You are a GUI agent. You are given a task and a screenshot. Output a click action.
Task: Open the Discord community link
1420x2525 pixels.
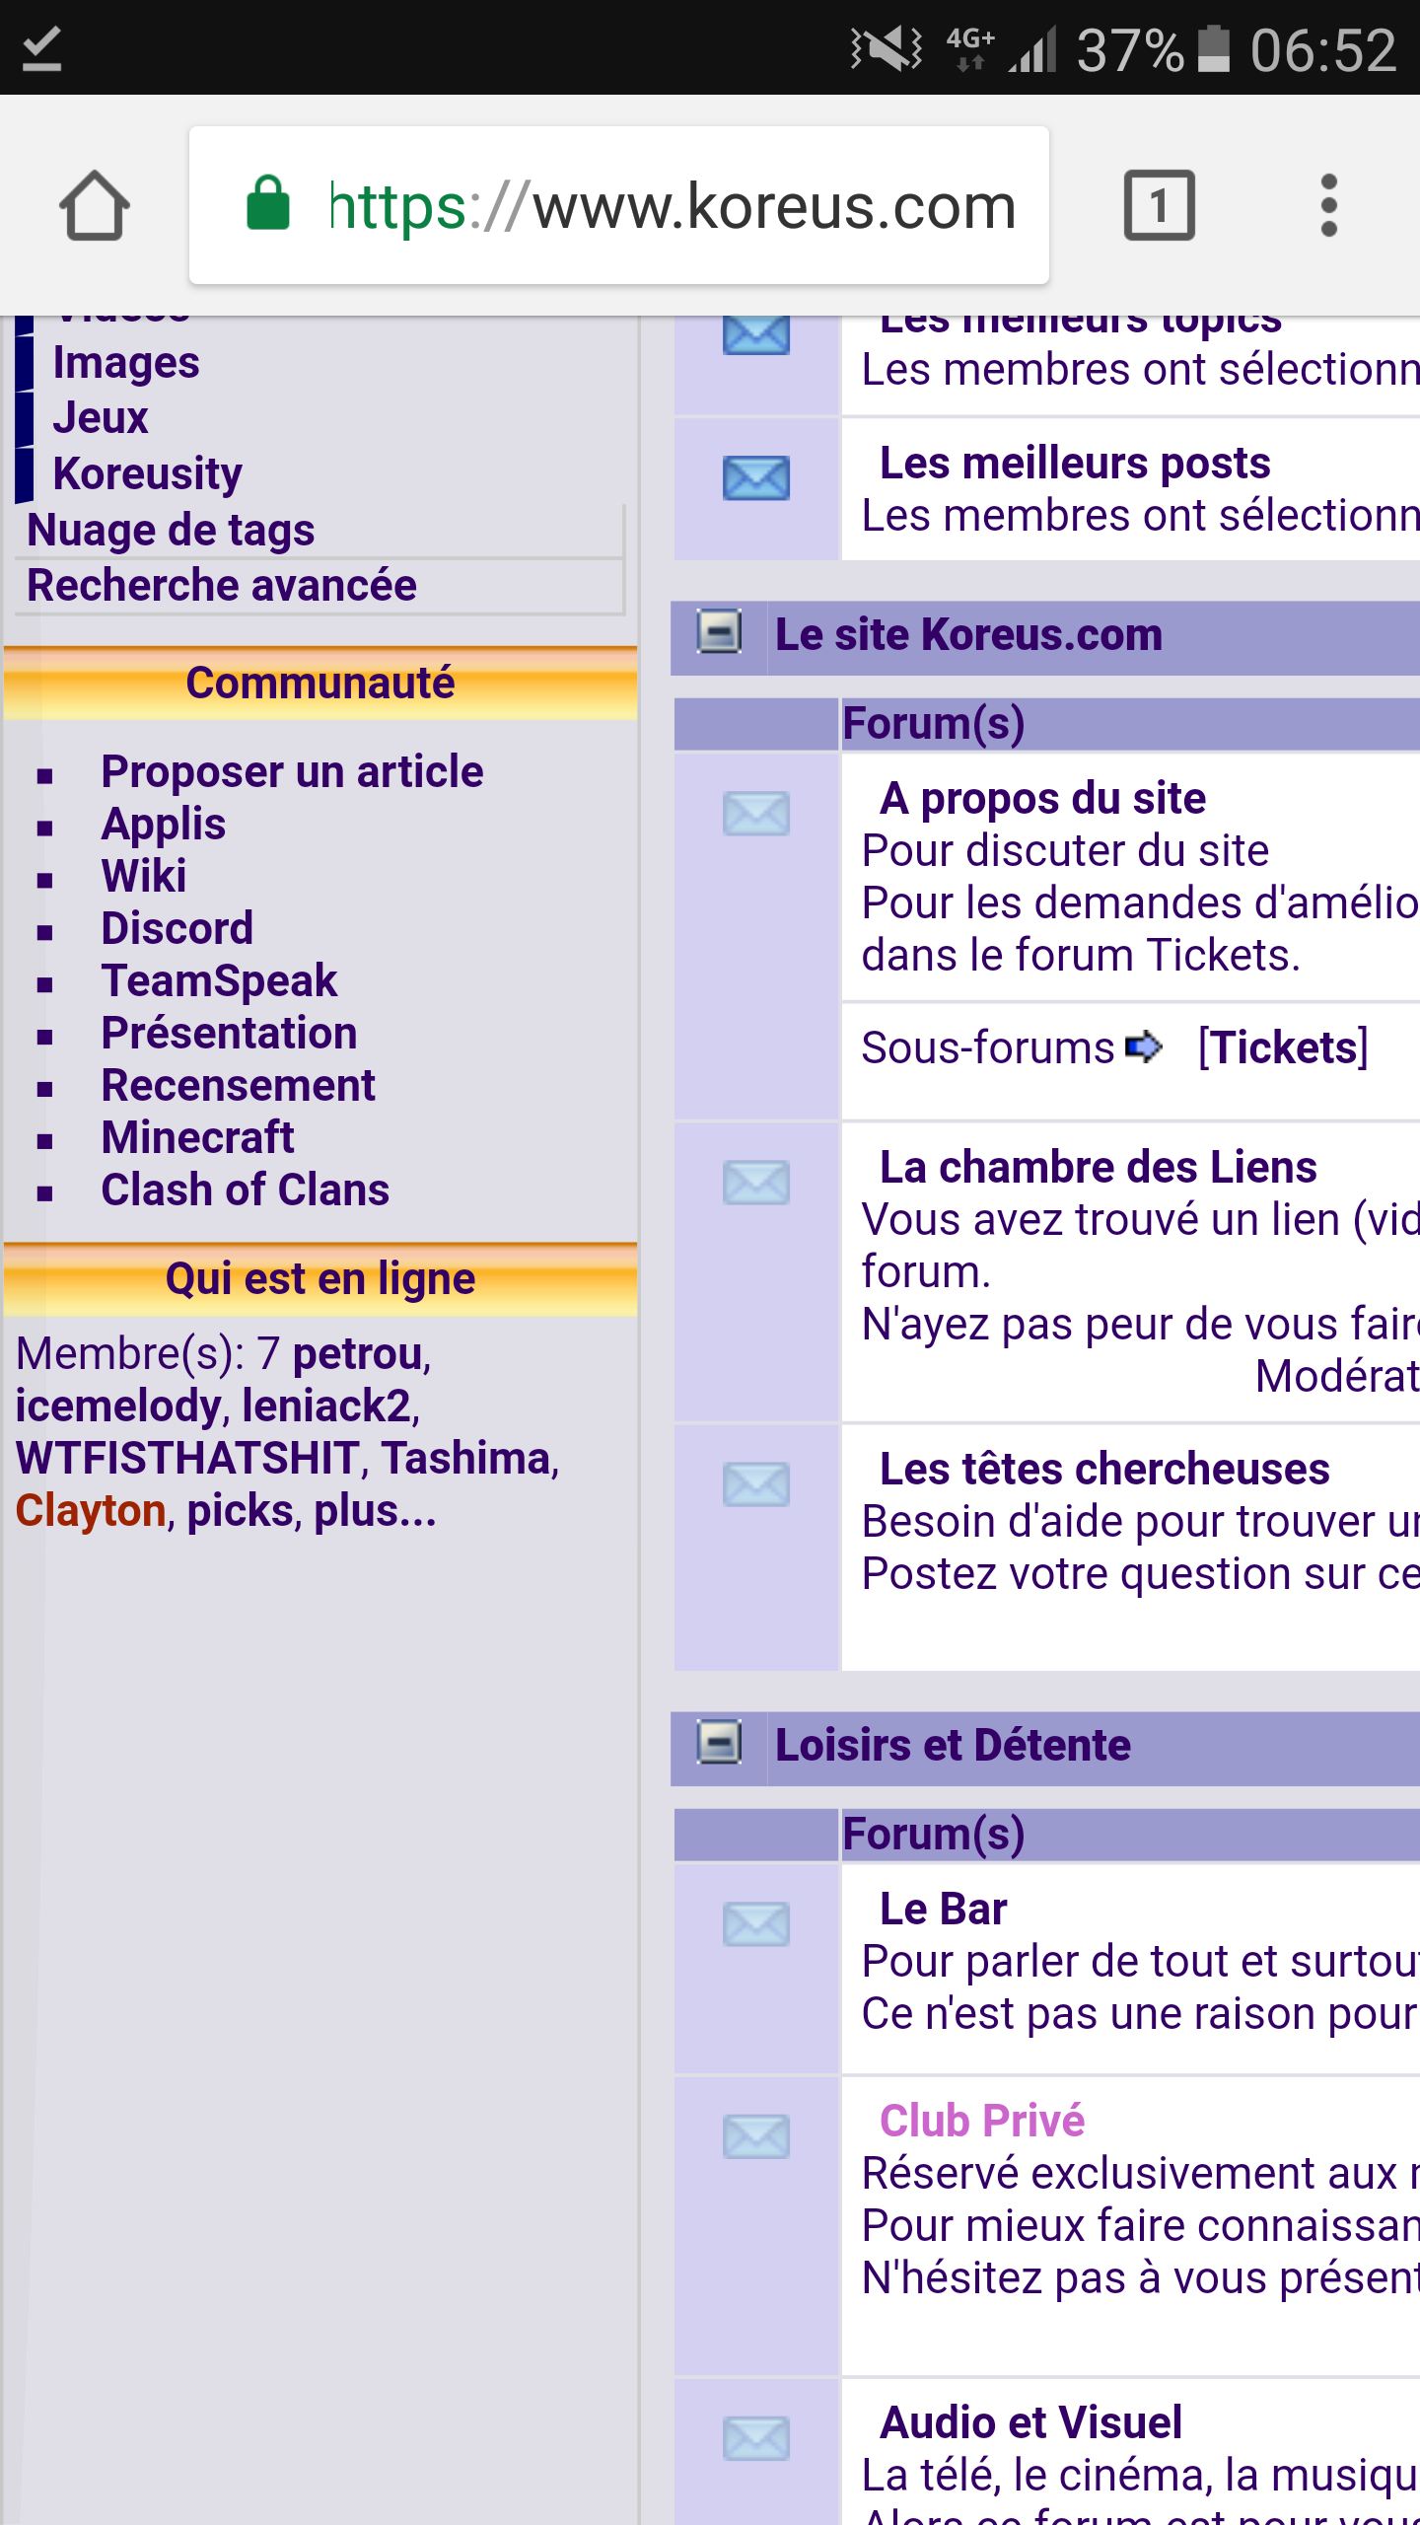(177, 928)
